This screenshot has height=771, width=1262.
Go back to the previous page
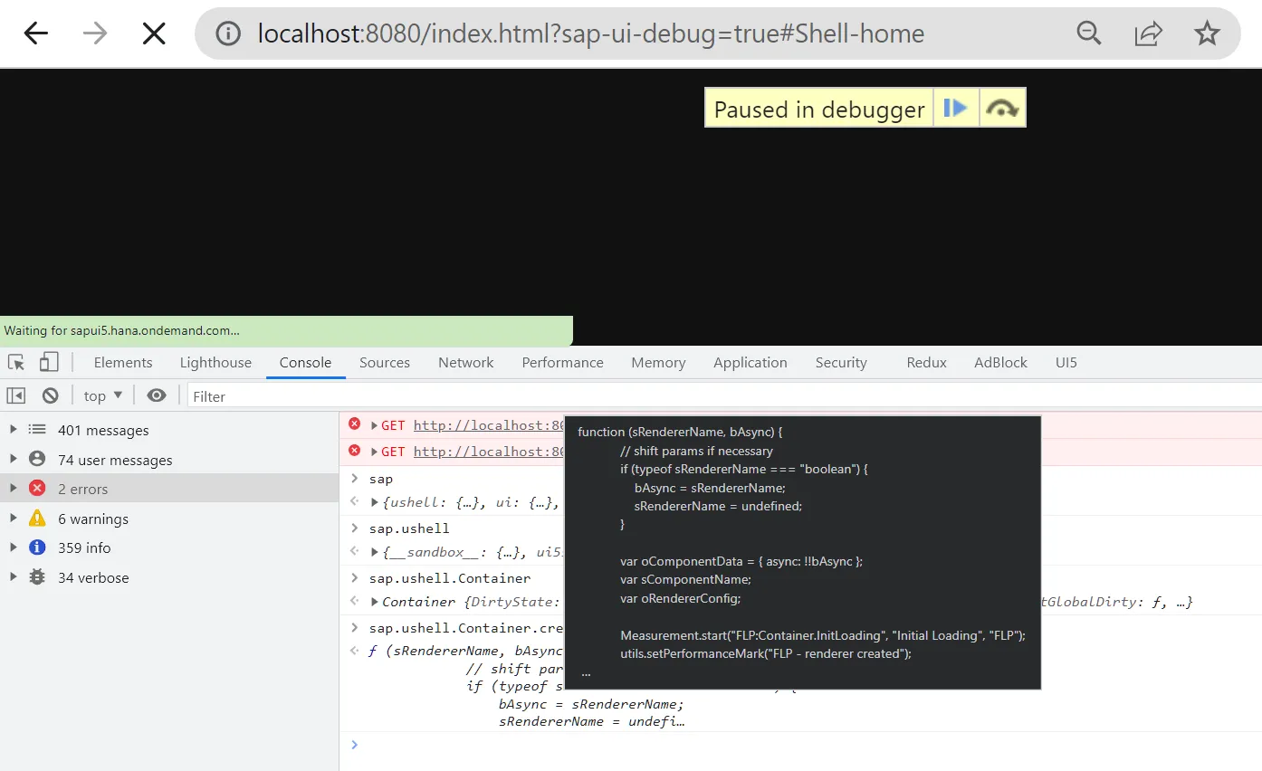pyautogui.click(x=35, y=34)
